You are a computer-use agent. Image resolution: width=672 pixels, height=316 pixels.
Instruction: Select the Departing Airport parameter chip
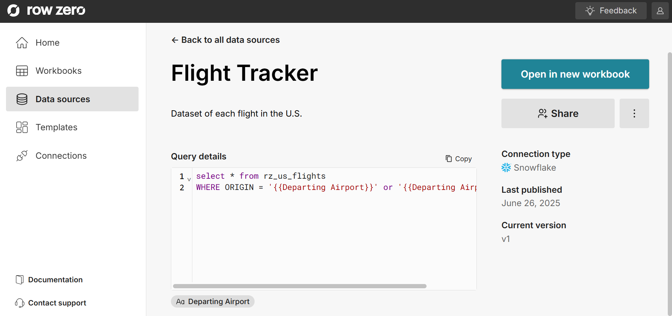coord(213,302)
